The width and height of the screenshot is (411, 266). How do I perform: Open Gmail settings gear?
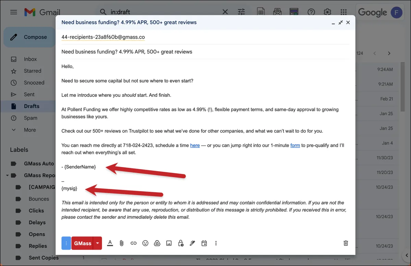coord(327,12)
